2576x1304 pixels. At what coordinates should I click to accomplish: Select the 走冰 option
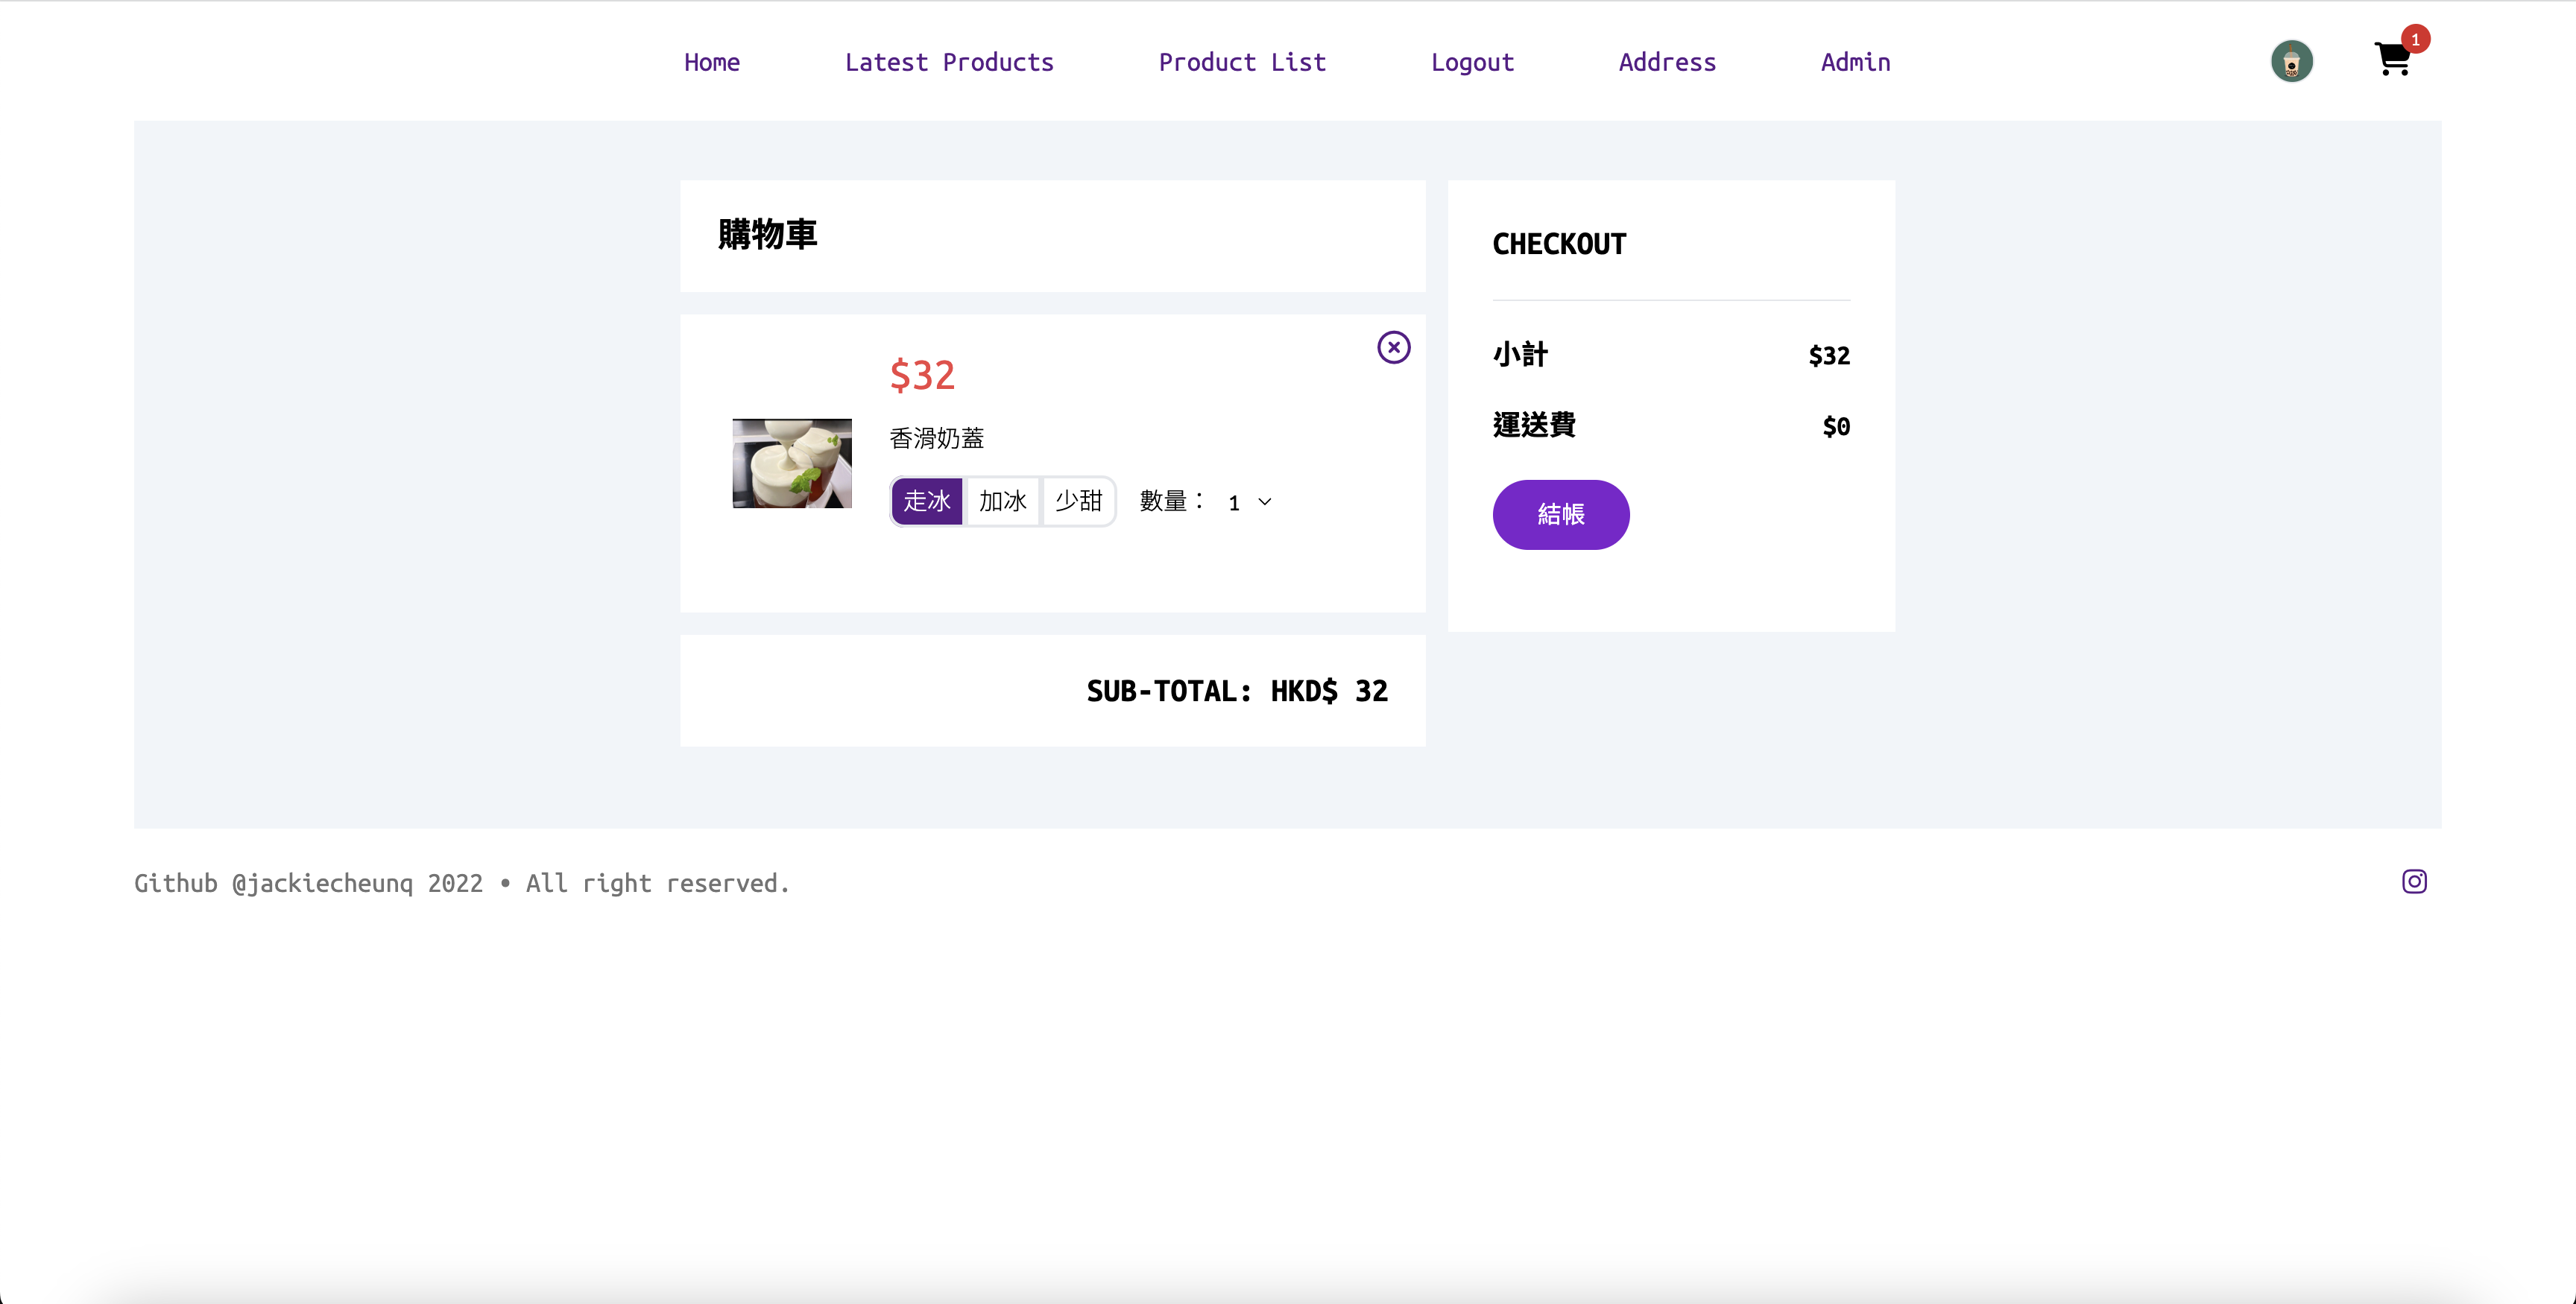click(926, 501)
